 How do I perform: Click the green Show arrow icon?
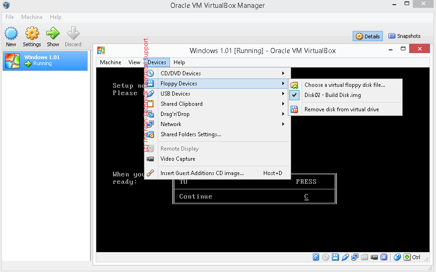click(53, 33)
